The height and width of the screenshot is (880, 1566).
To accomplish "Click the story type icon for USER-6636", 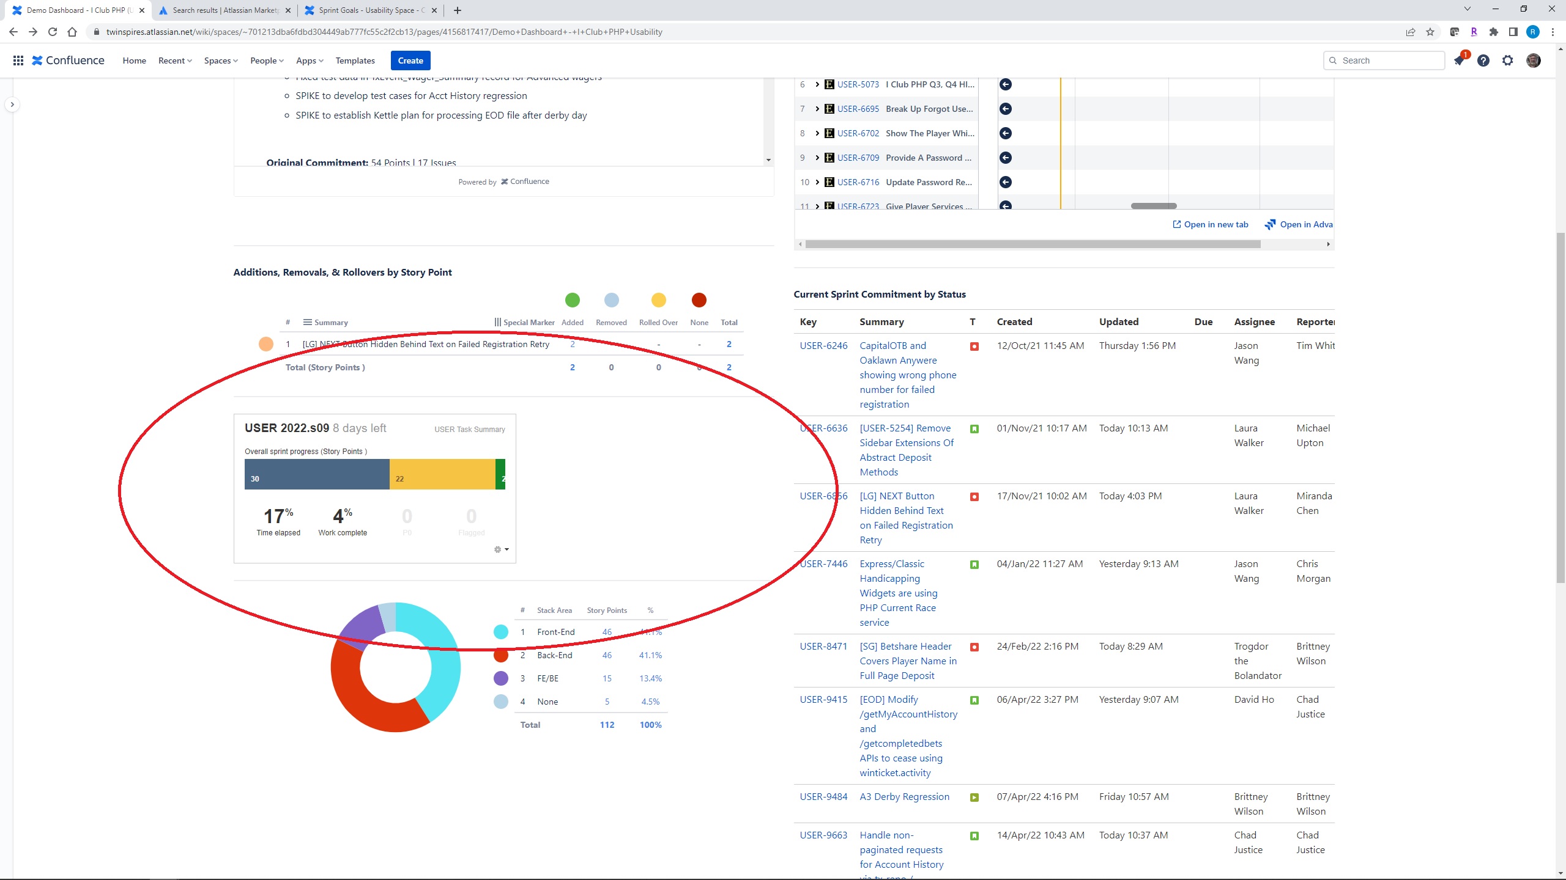I will coord(974,429).
